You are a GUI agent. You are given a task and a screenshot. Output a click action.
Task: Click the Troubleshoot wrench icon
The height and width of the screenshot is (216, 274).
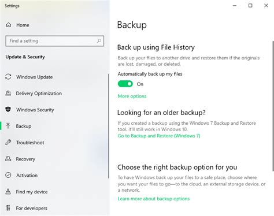tap(8, 143)
